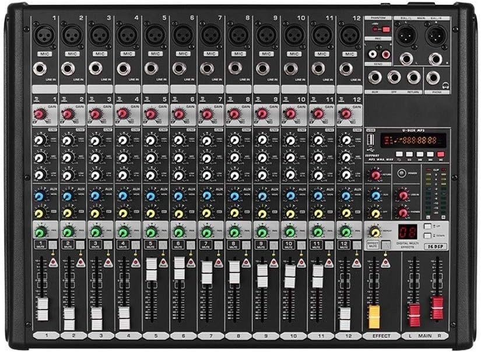Click the UP effect program button
481x352 pixels.
pos(427,226)
